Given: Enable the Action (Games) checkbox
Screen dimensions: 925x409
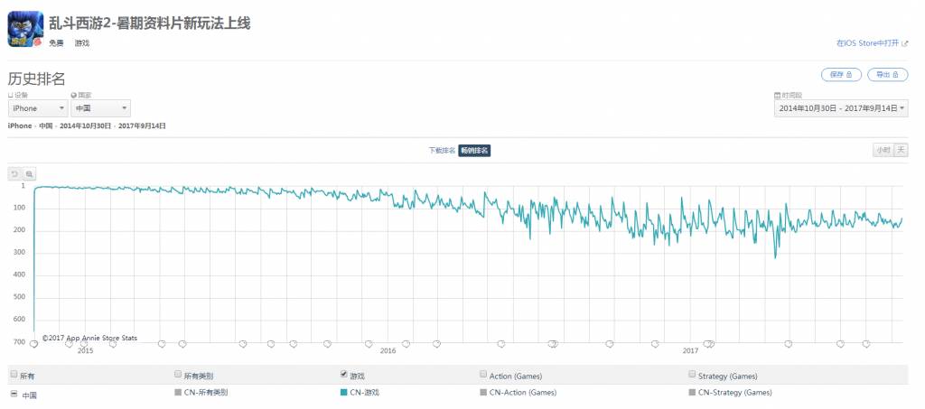Looking at the screenshot, I should 483,374.
